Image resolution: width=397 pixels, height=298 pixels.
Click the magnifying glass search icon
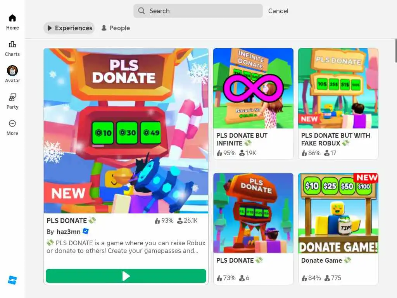[142, 10]
